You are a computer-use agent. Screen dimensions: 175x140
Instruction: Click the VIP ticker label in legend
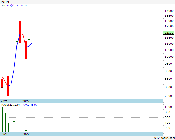[x=3, y=6]
